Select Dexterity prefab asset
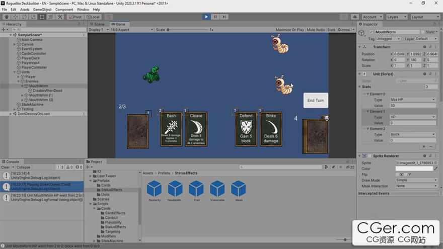Viewport: 443px width, 249px height. click(155, 191)
